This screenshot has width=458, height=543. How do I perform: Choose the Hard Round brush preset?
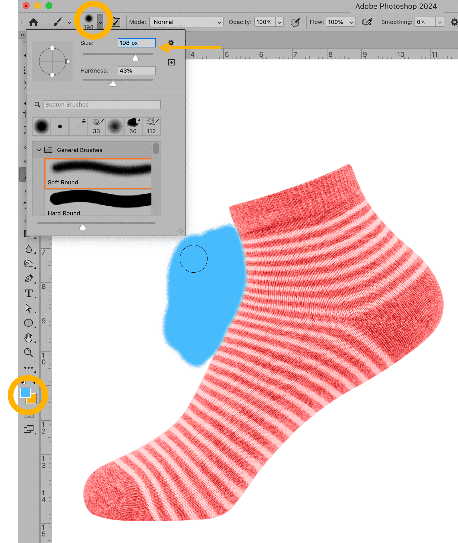98,202
